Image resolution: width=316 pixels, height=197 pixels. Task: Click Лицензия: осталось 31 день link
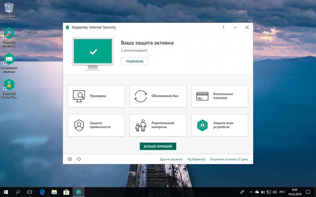pyautogui.click(x=229, y=159)
